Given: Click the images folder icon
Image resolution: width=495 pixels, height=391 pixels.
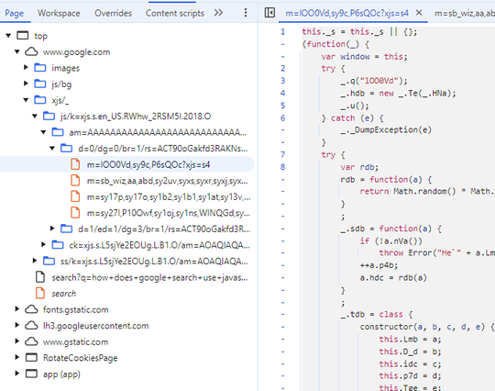Looking at the screenshot, I should (x=40, y=68).
